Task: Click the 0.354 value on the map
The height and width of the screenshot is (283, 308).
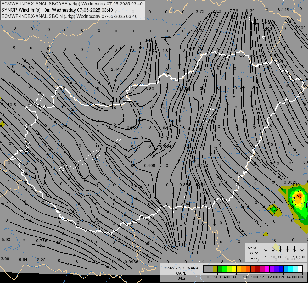Action: pos(185,185)
